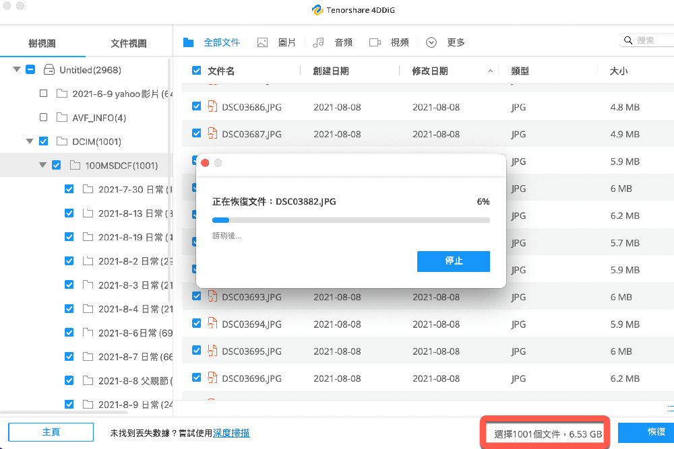This screenshot has width=674, height=449.
Task: Switch to the 樹視圖 tab
Action: tap(42, 42)
